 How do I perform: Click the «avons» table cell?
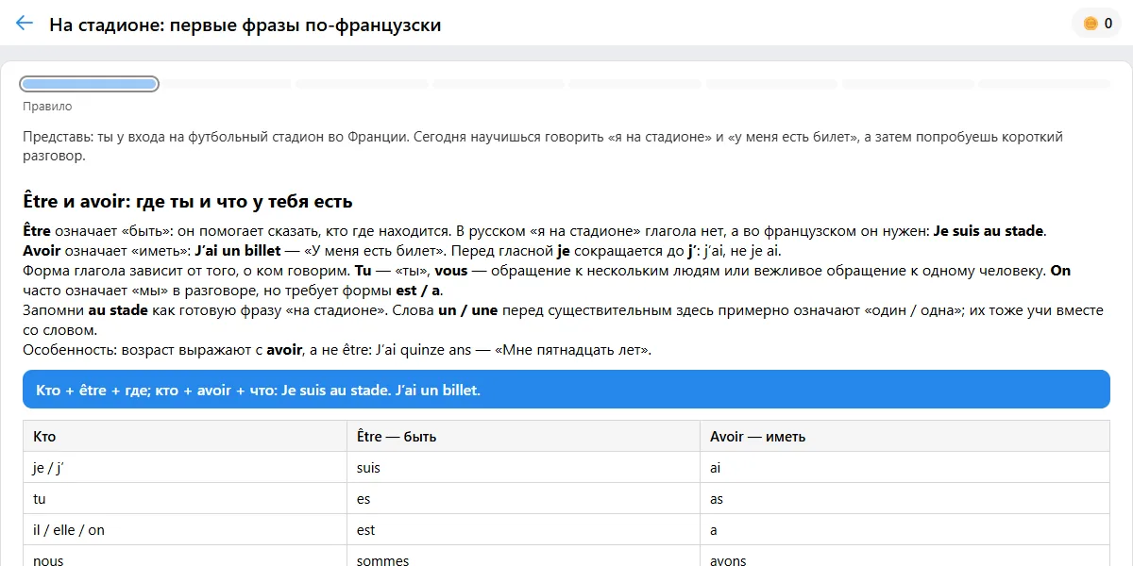[905, 557]
